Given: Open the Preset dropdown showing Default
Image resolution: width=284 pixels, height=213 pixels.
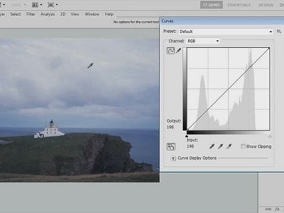Looking at the screenshot, I should click(x=226, y=32).
